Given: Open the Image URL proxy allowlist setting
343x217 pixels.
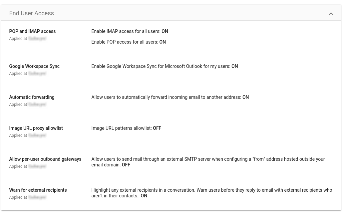Looking at the screenshot, I should click(36, 128).
